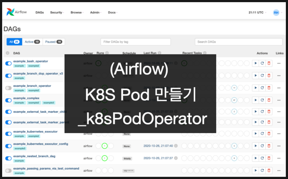
Task: Go to the DAGs nav item
Action: click(40, 13)
